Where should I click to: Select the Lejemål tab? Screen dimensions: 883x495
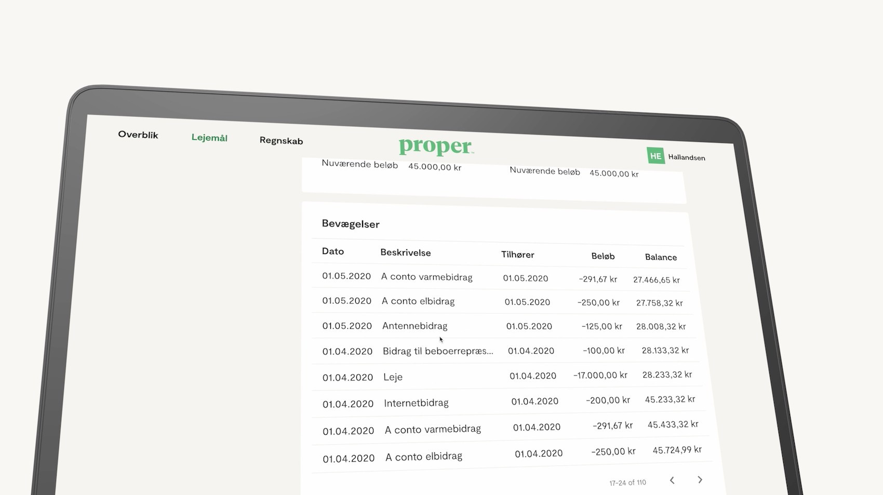point(209,138)
